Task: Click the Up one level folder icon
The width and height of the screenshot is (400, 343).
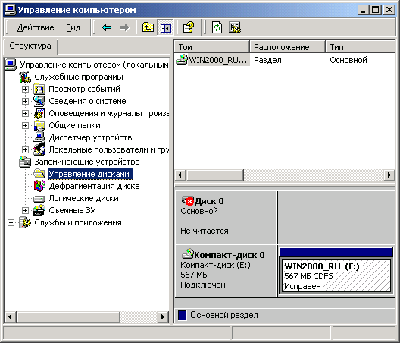Action: pyautogui.click(x=148, y=27)
